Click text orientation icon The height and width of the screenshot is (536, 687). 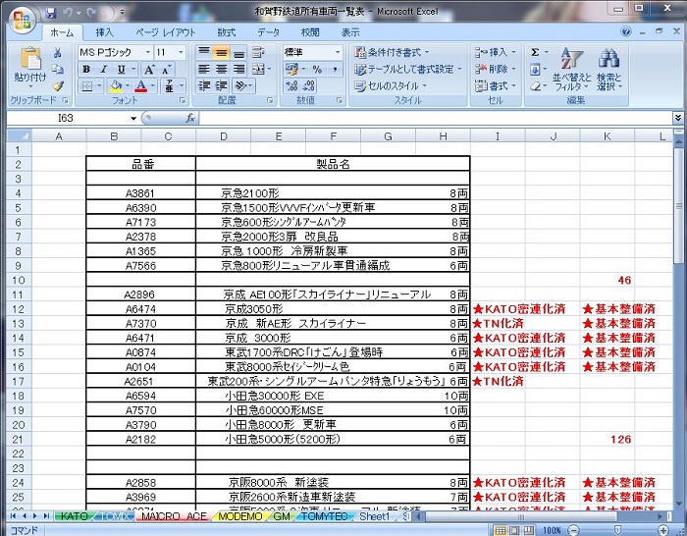240,85
